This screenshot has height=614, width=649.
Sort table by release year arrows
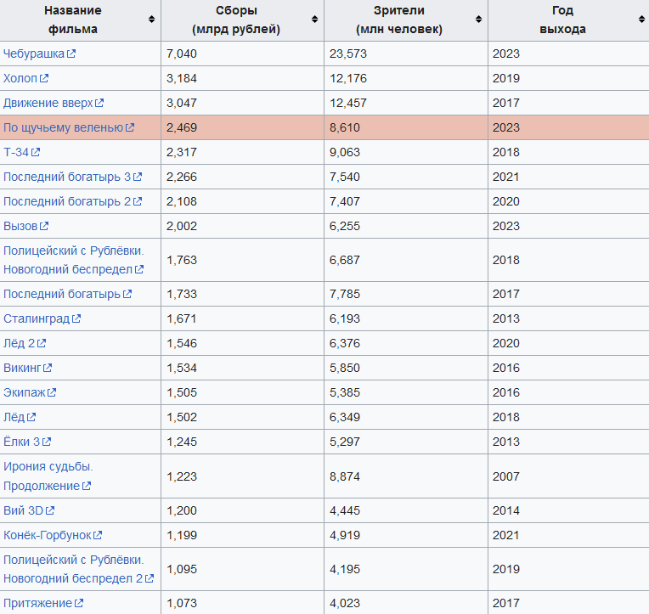pyautogui.click(x=638, y=20)
